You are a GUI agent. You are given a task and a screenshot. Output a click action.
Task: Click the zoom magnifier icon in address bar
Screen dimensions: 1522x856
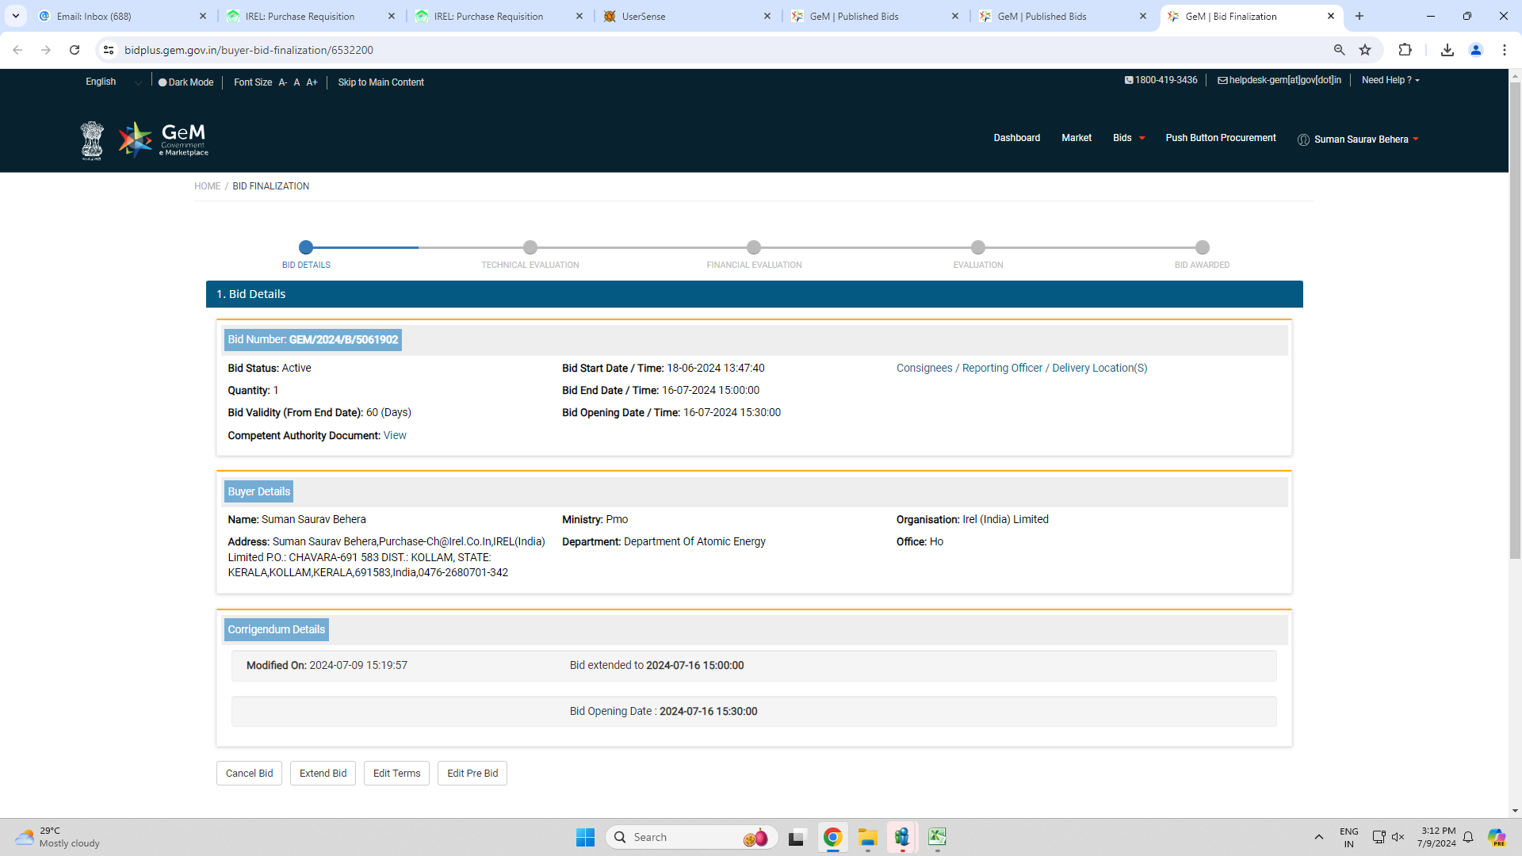(x=1339, y=50)
